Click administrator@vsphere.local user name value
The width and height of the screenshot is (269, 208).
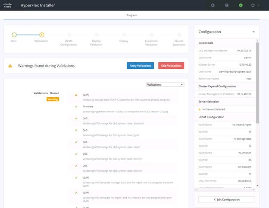[x=235, y=72]
